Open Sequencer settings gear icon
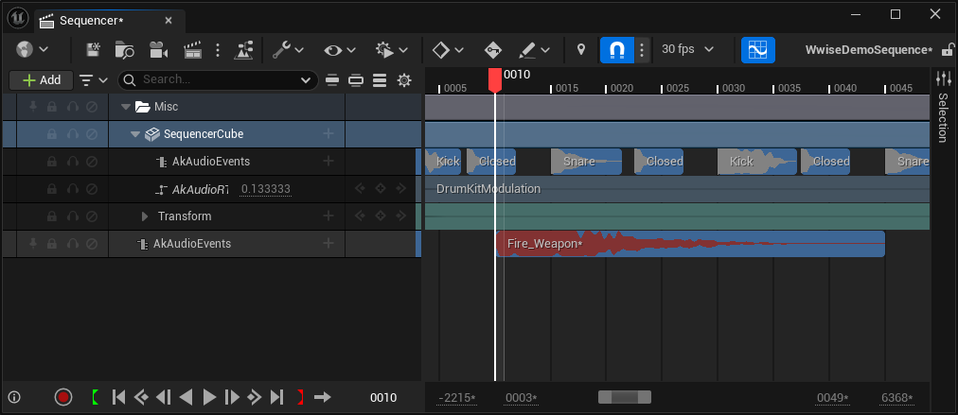 (x=404, y=80)
